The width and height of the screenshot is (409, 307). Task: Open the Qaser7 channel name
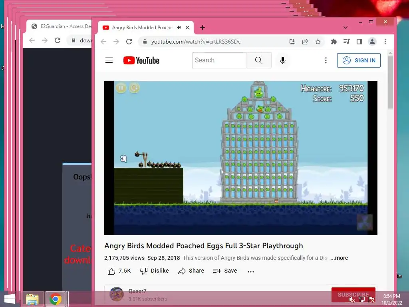[x=137, y=291]
